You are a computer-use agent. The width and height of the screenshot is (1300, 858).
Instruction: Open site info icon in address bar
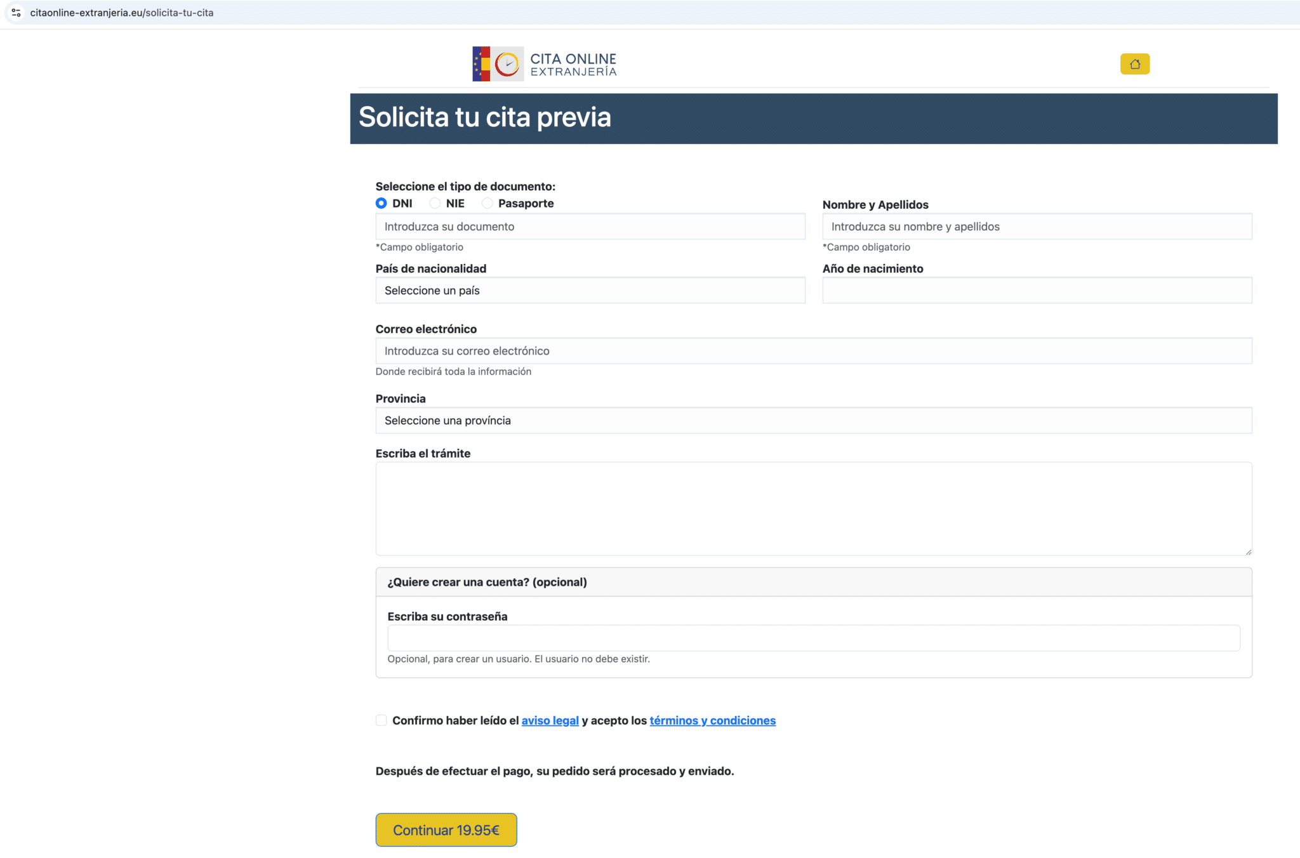coord(17,13)
